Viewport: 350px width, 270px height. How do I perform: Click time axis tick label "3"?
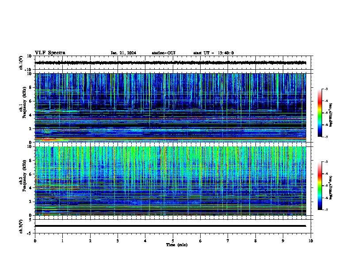pos(118,241)
